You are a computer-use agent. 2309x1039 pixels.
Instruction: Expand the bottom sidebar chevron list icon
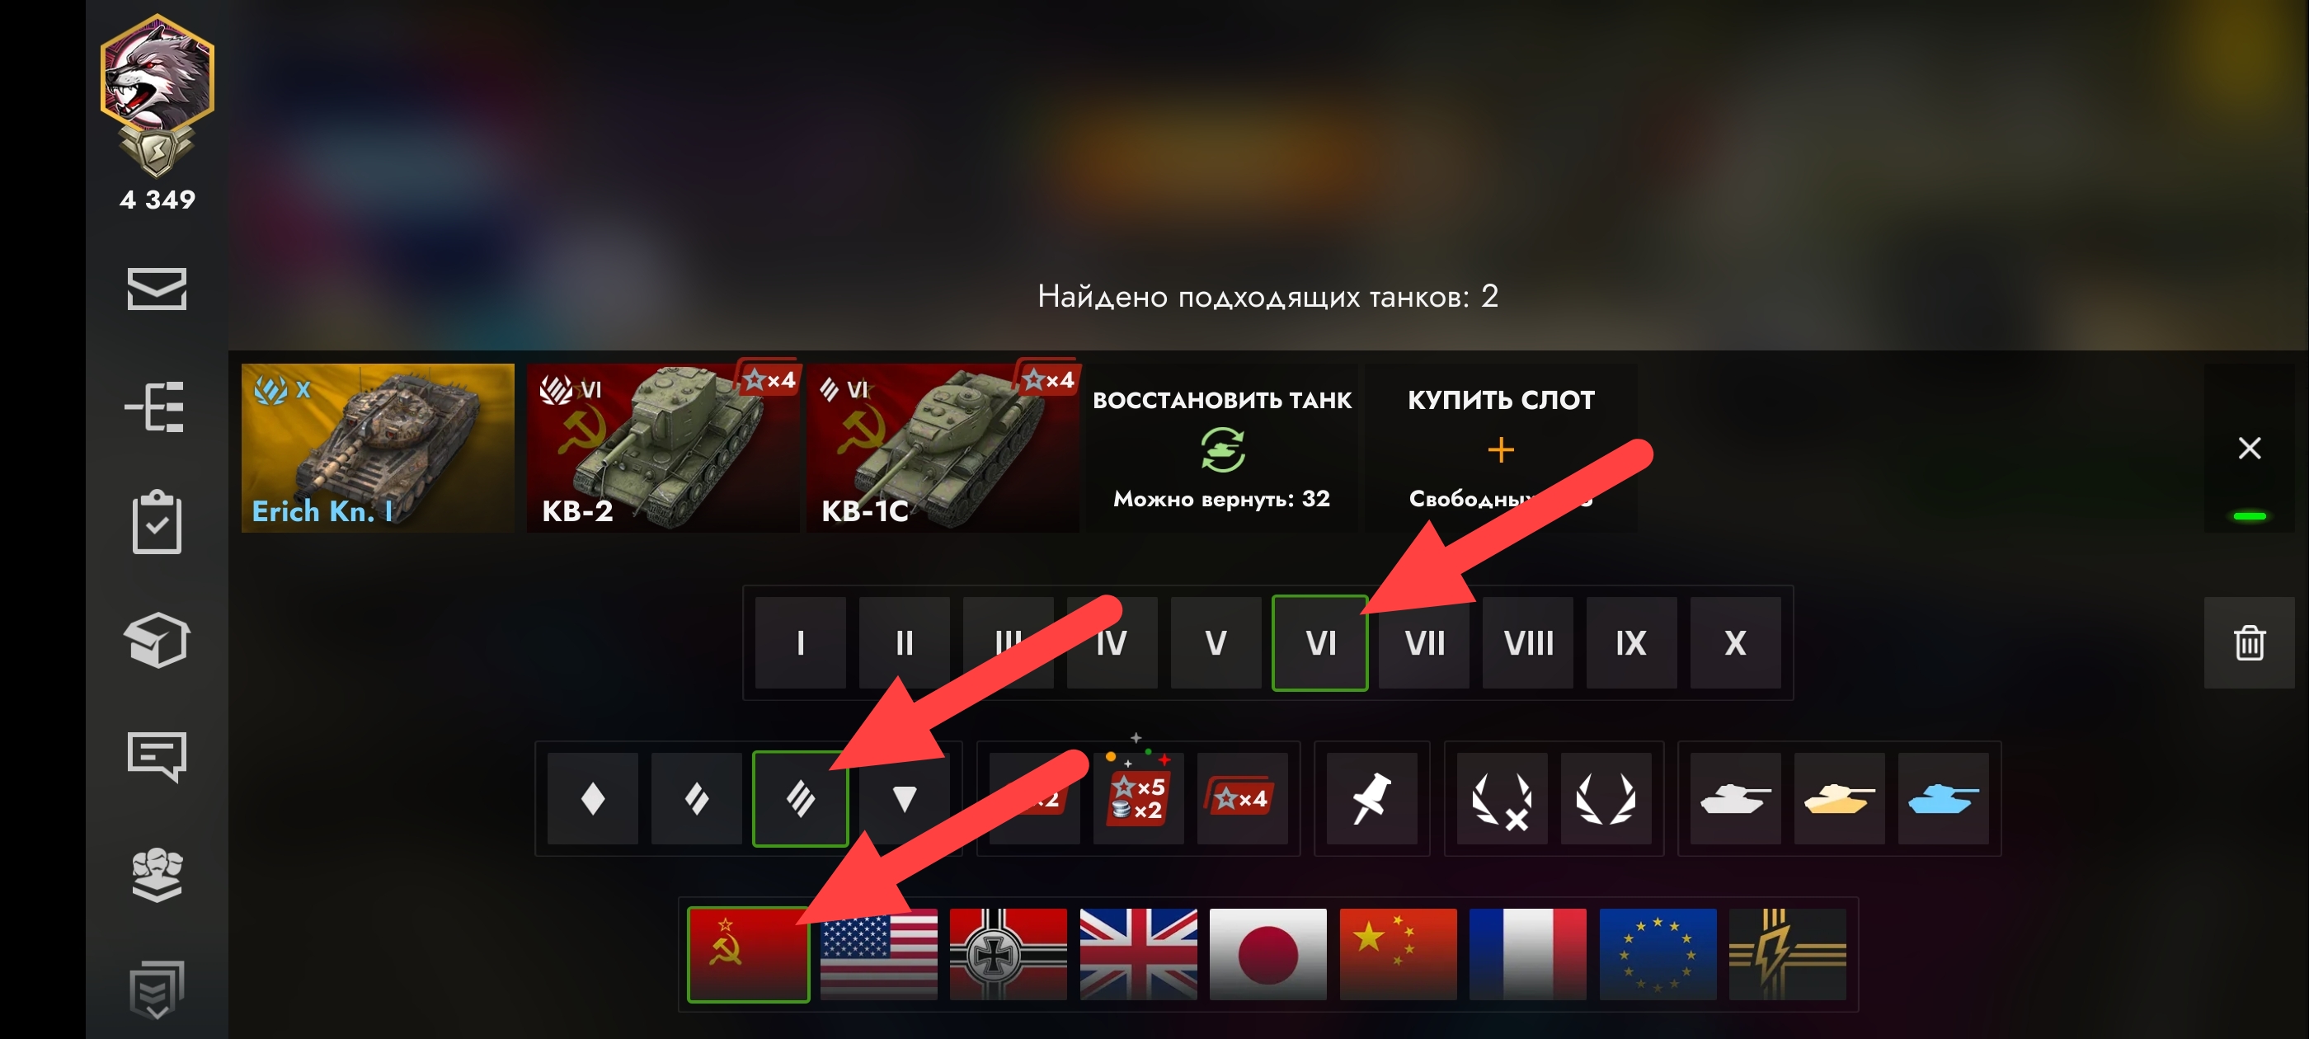(157, 990)
